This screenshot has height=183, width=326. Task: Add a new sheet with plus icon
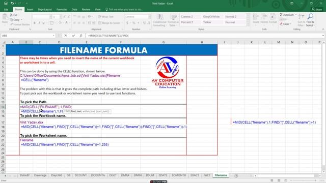236,176
